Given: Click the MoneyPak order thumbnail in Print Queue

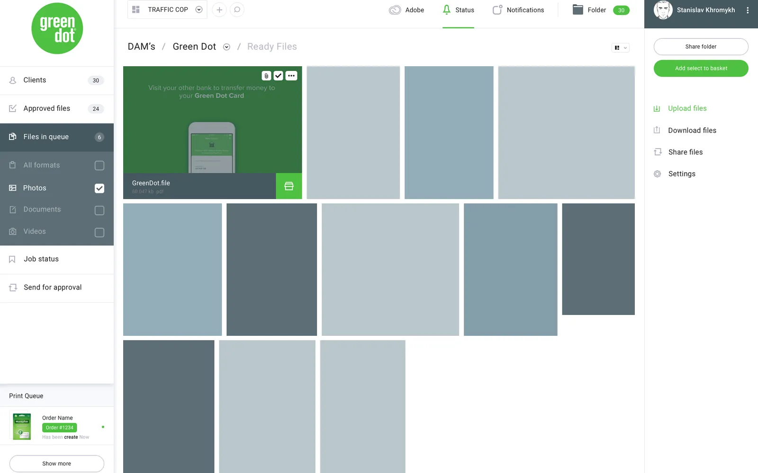Looking at the screenshot, I should [22, 426].
